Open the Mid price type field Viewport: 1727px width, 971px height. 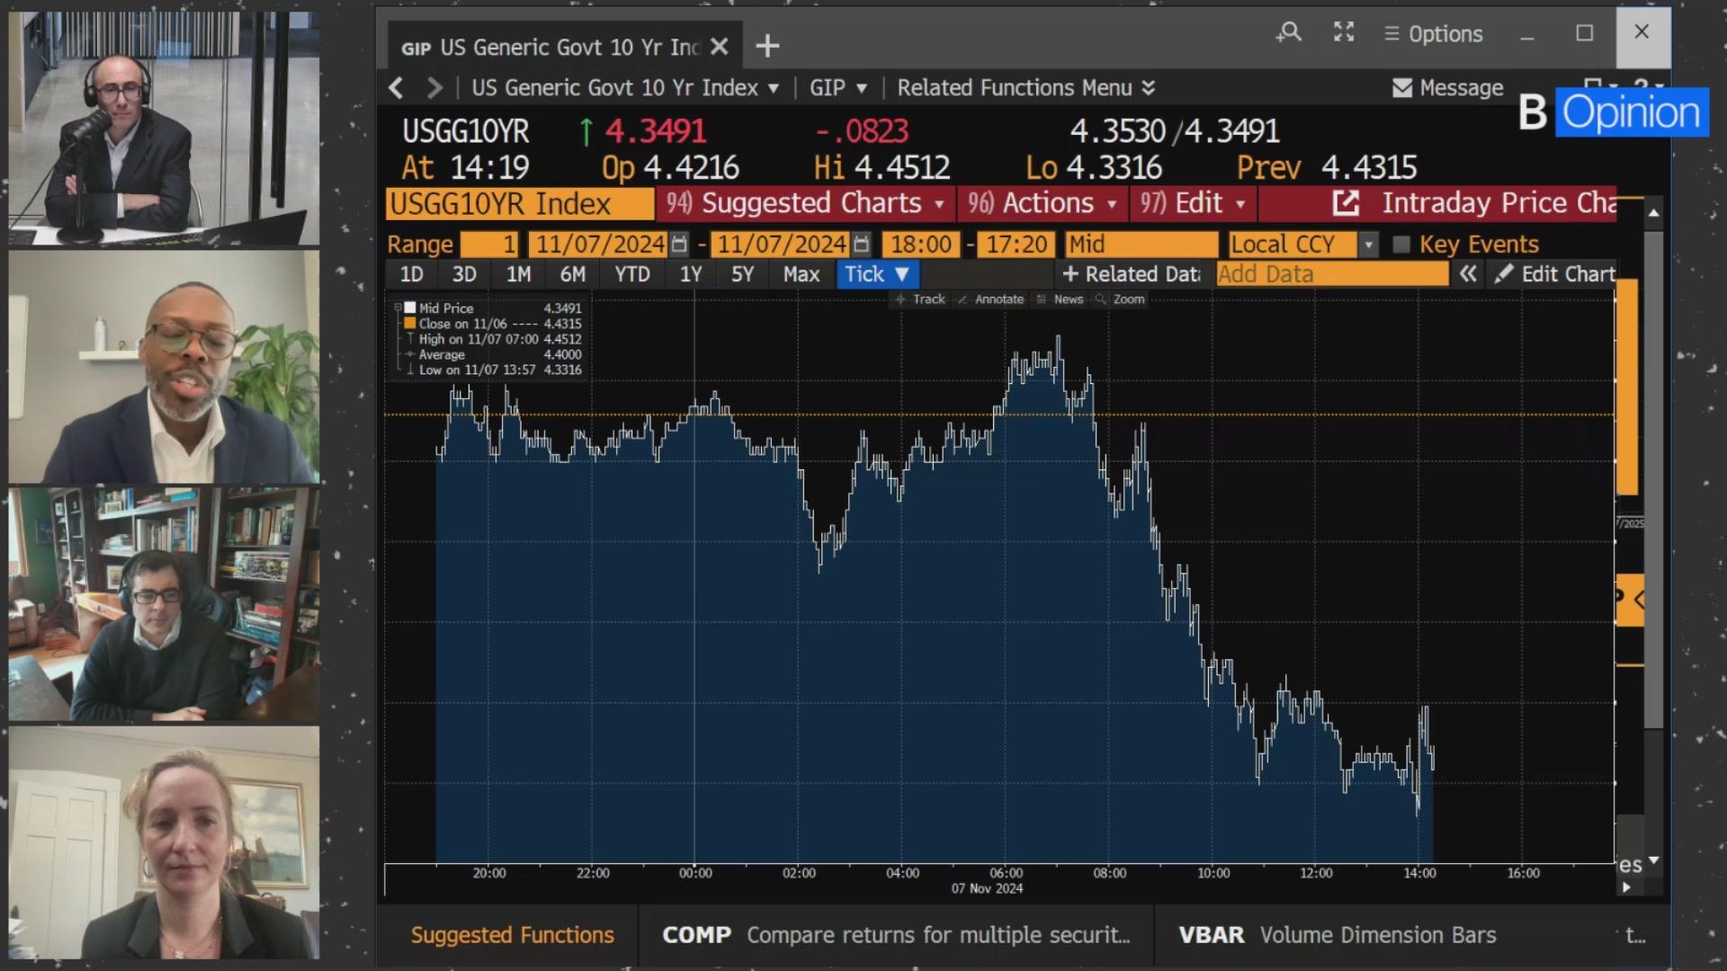1141,245
